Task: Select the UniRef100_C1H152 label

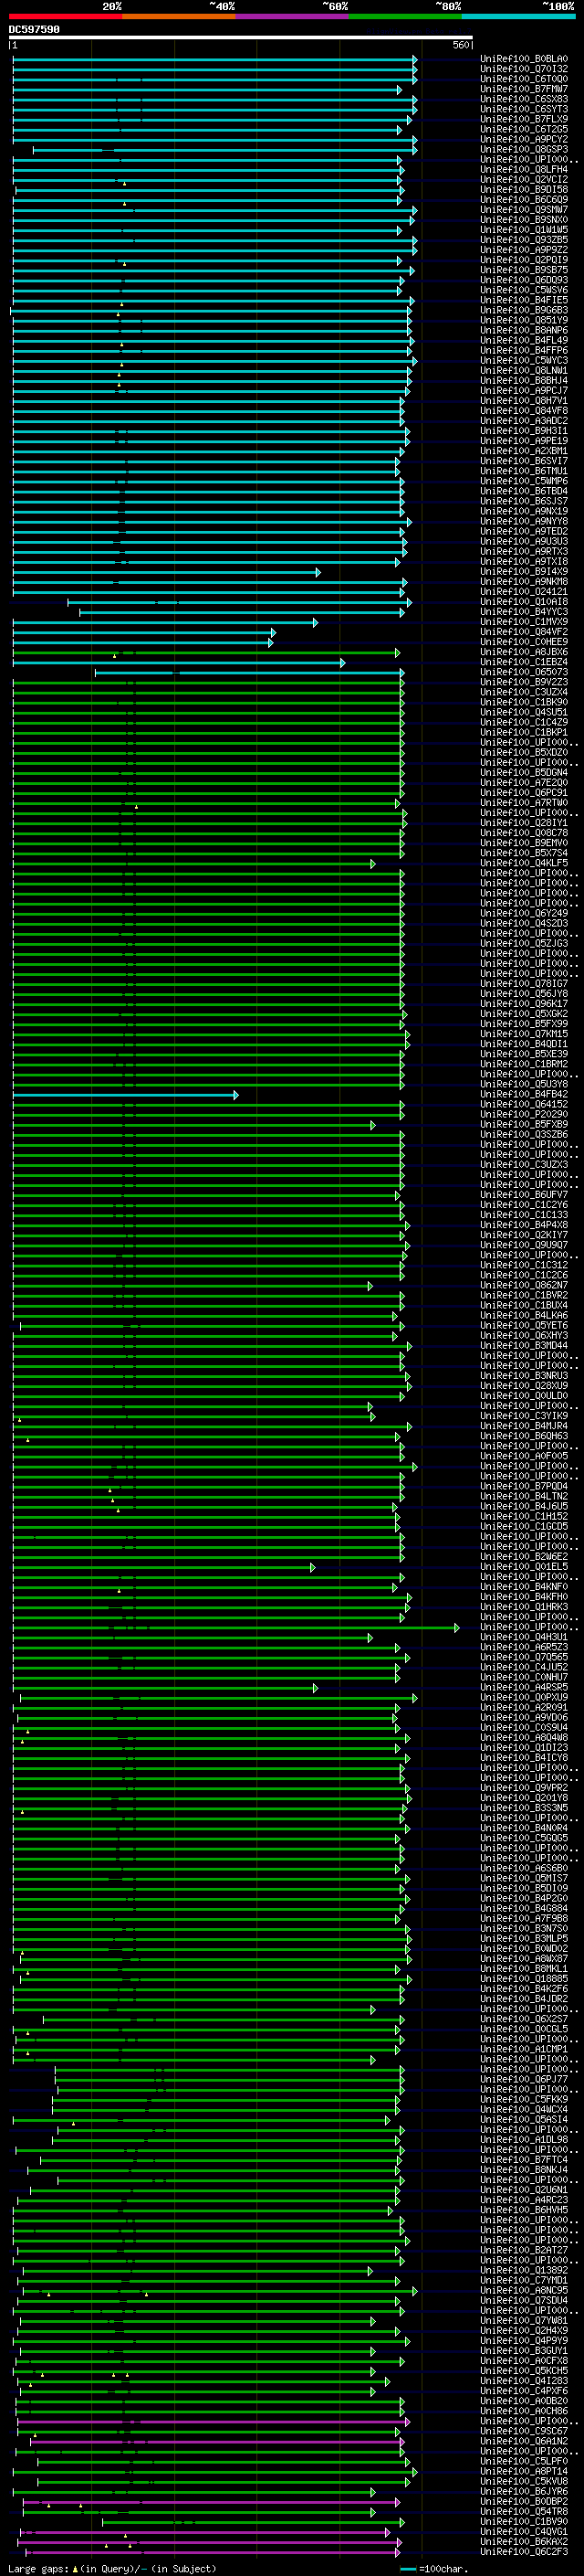Action: coord(524,1515)
